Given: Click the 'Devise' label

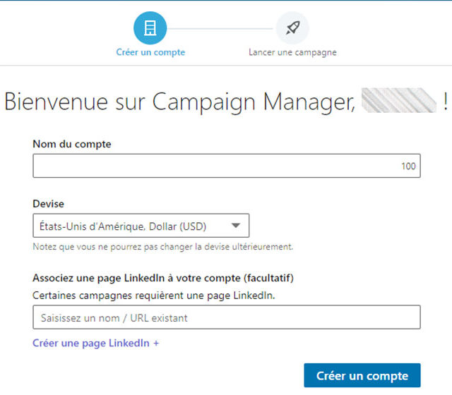Looking at the screenshot, I should (x=49, y=204).
